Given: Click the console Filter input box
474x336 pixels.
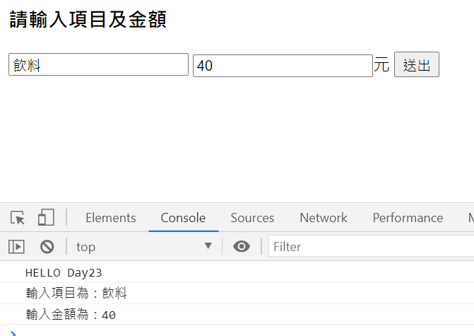Looking at the screenshot, I should (x=372, y=246).
